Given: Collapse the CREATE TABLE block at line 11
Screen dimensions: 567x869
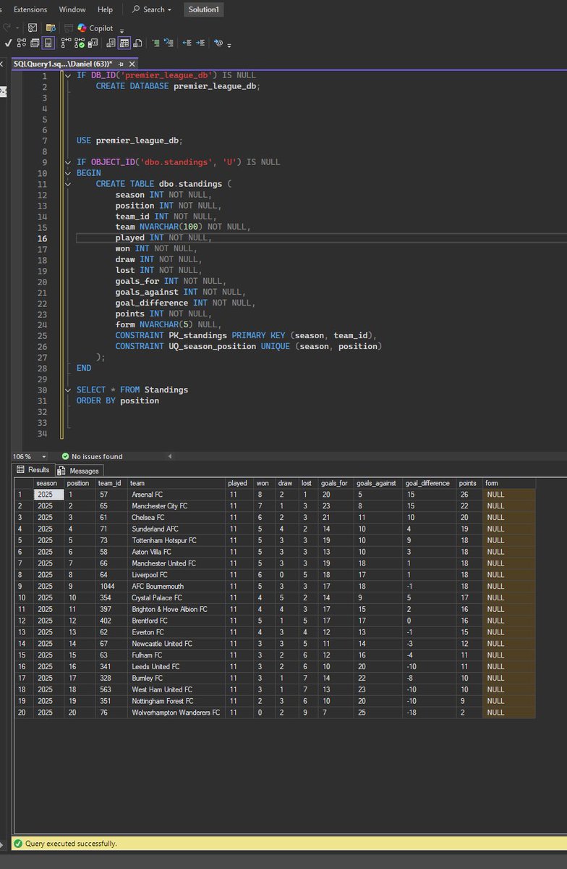Looking at the screenshot, I should [69, 184].
